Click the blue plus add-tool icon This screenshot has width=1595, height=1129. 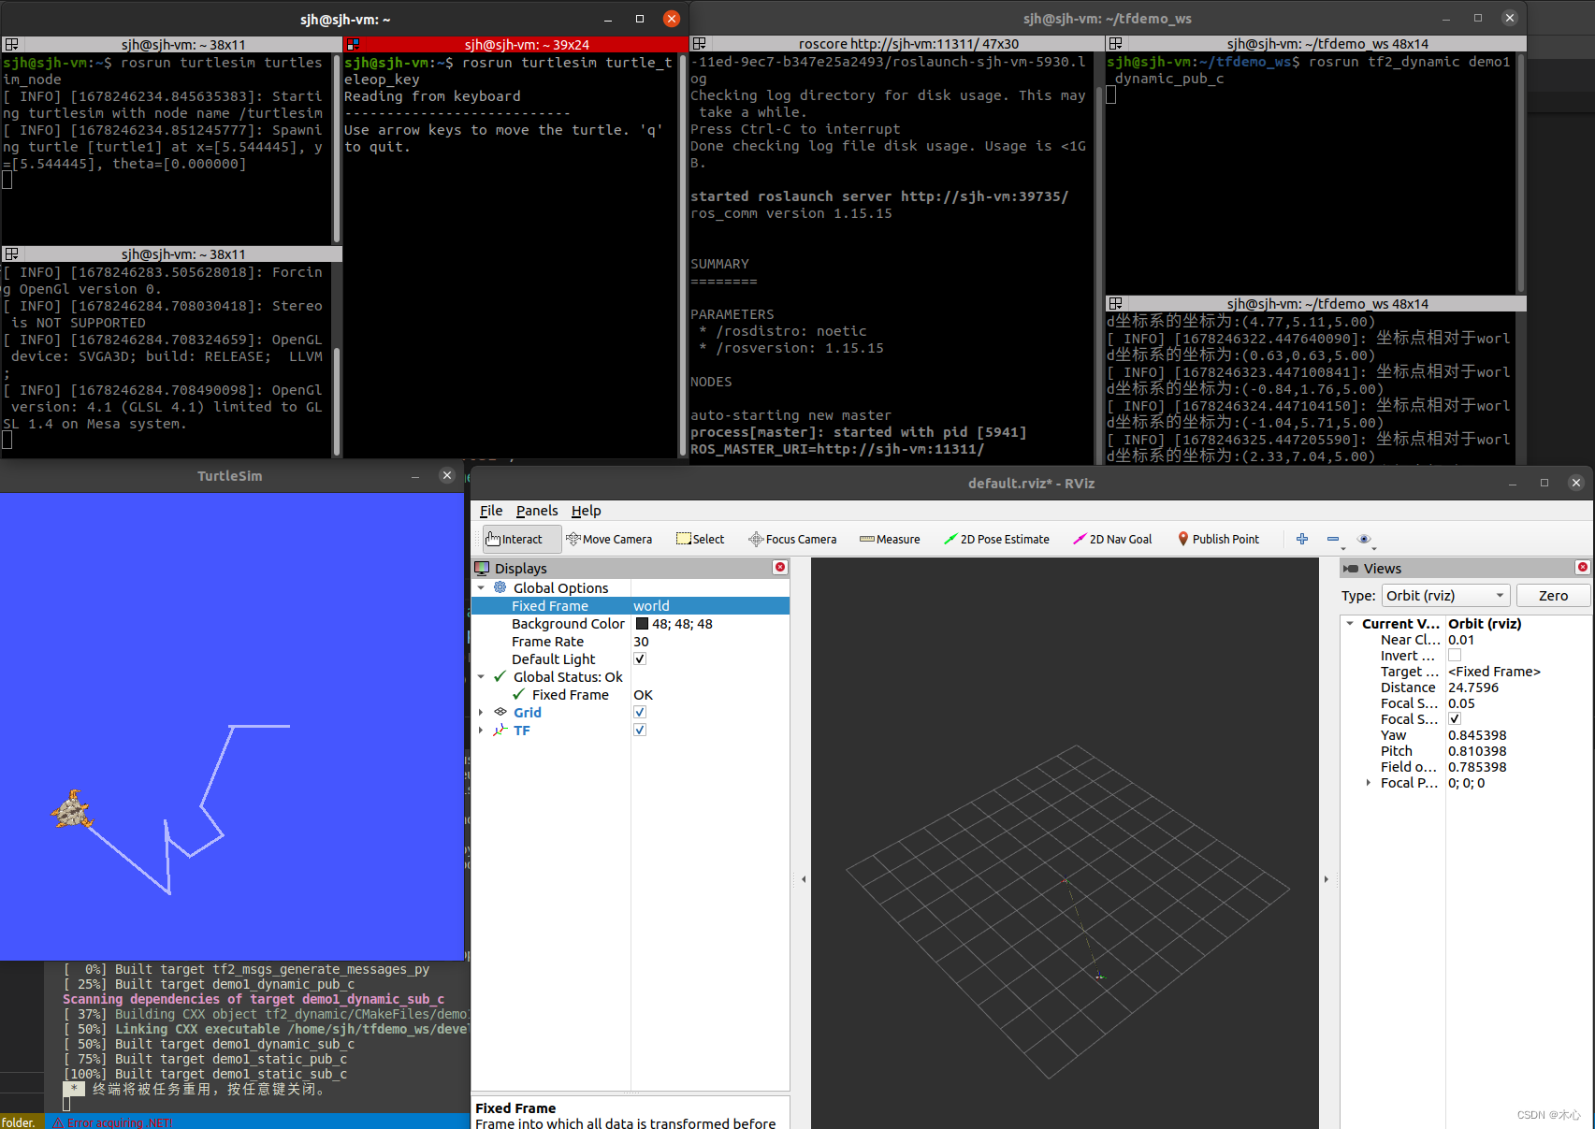[1302, 539]
